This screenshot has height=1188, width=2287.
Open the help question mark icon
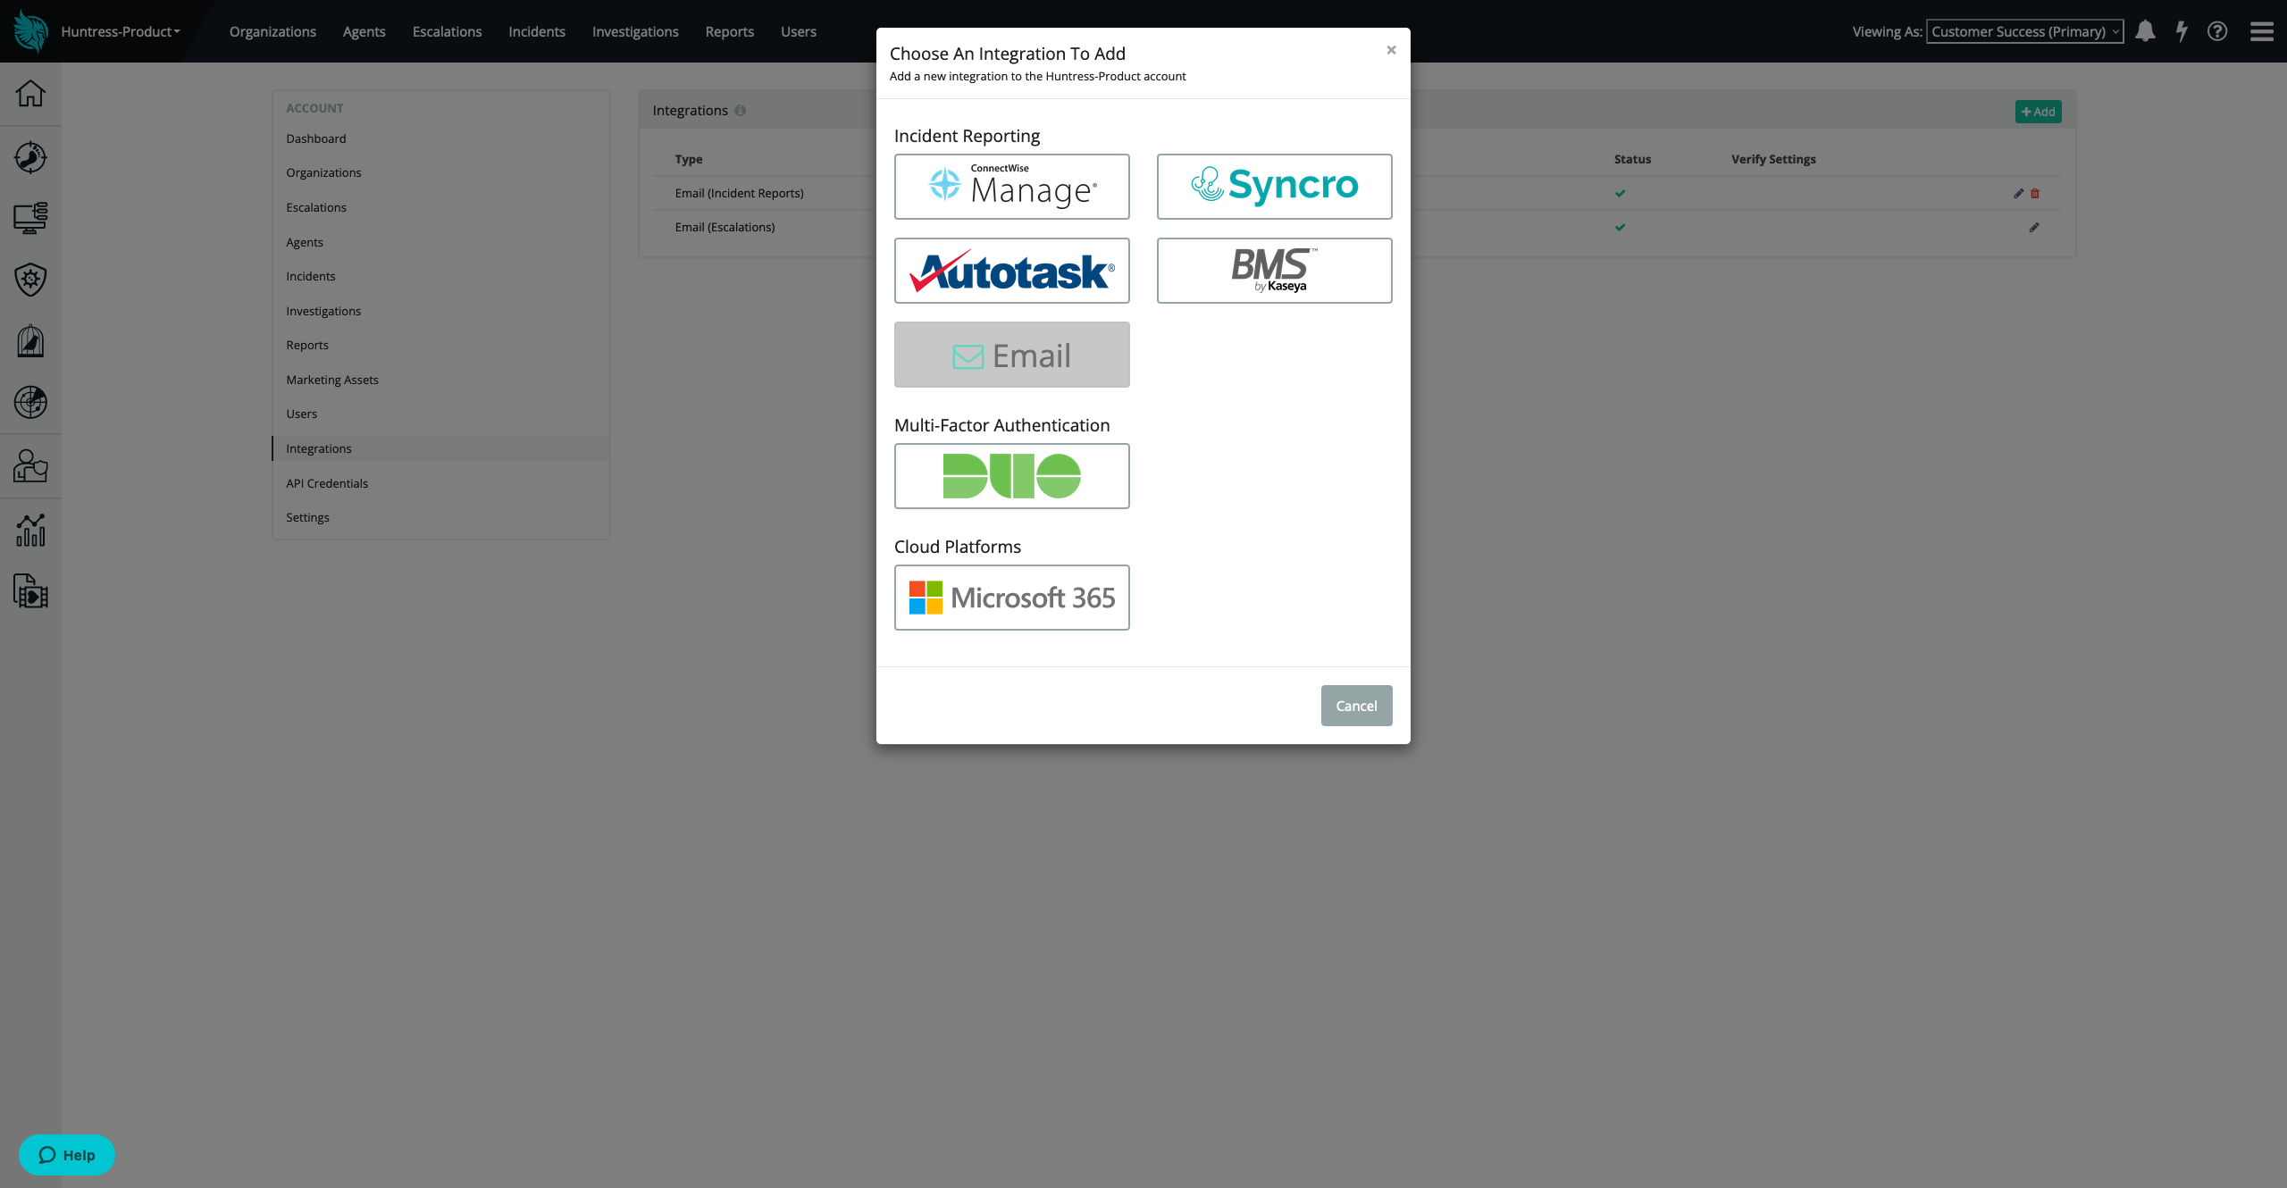(x=2216, y=31)
